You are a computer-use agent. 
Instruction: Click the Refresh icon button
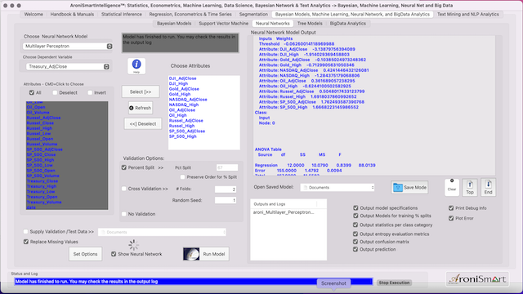coord(141,108)
